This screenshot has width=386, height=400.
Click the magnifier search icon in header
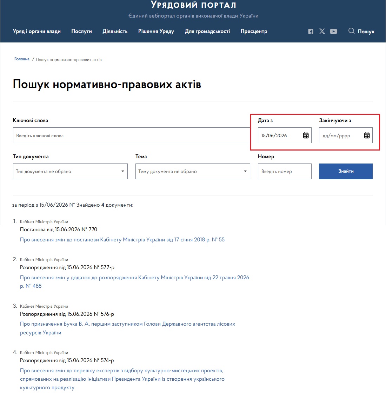click(351, 31)
